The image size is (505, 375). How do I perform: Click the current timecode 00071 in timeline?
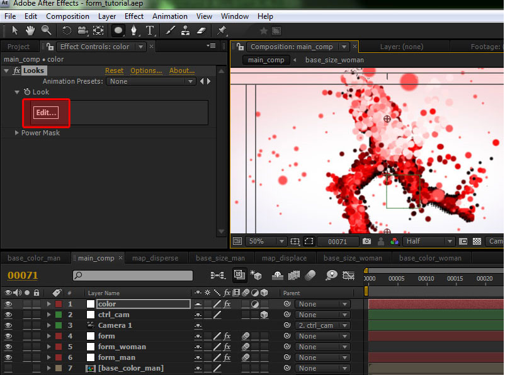[23, 275]
